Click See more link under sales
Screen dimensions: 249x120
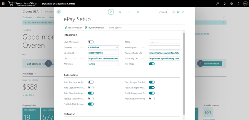[x=29, y=95]
